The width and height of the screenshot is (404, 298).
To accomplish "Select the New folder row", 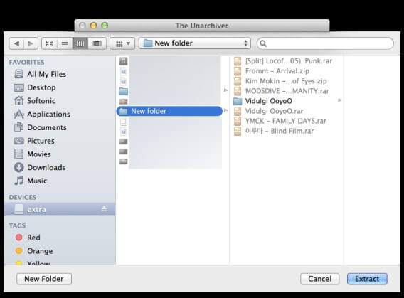I will click(x=169, y=111).
